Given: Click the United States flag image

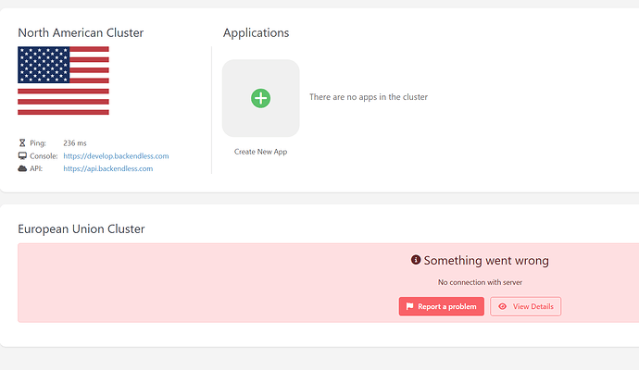Looking at the screenshot, I should coord(63,81).
